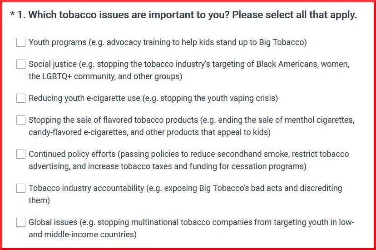Viewport: 376px width, 250px height.
Task: Click the 'Youth programs' option label text
Action: point(58,42)
